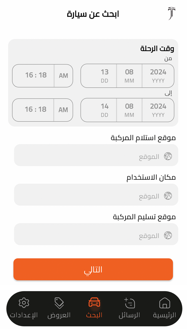187x333 pixels.
Task: Tap the home icon in the bottom bar
Action: point(165,304)
